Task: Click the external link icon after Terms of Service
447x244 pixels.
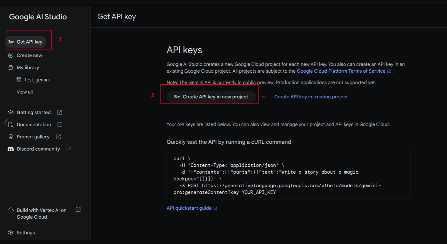Action: [x=389, y=71]
